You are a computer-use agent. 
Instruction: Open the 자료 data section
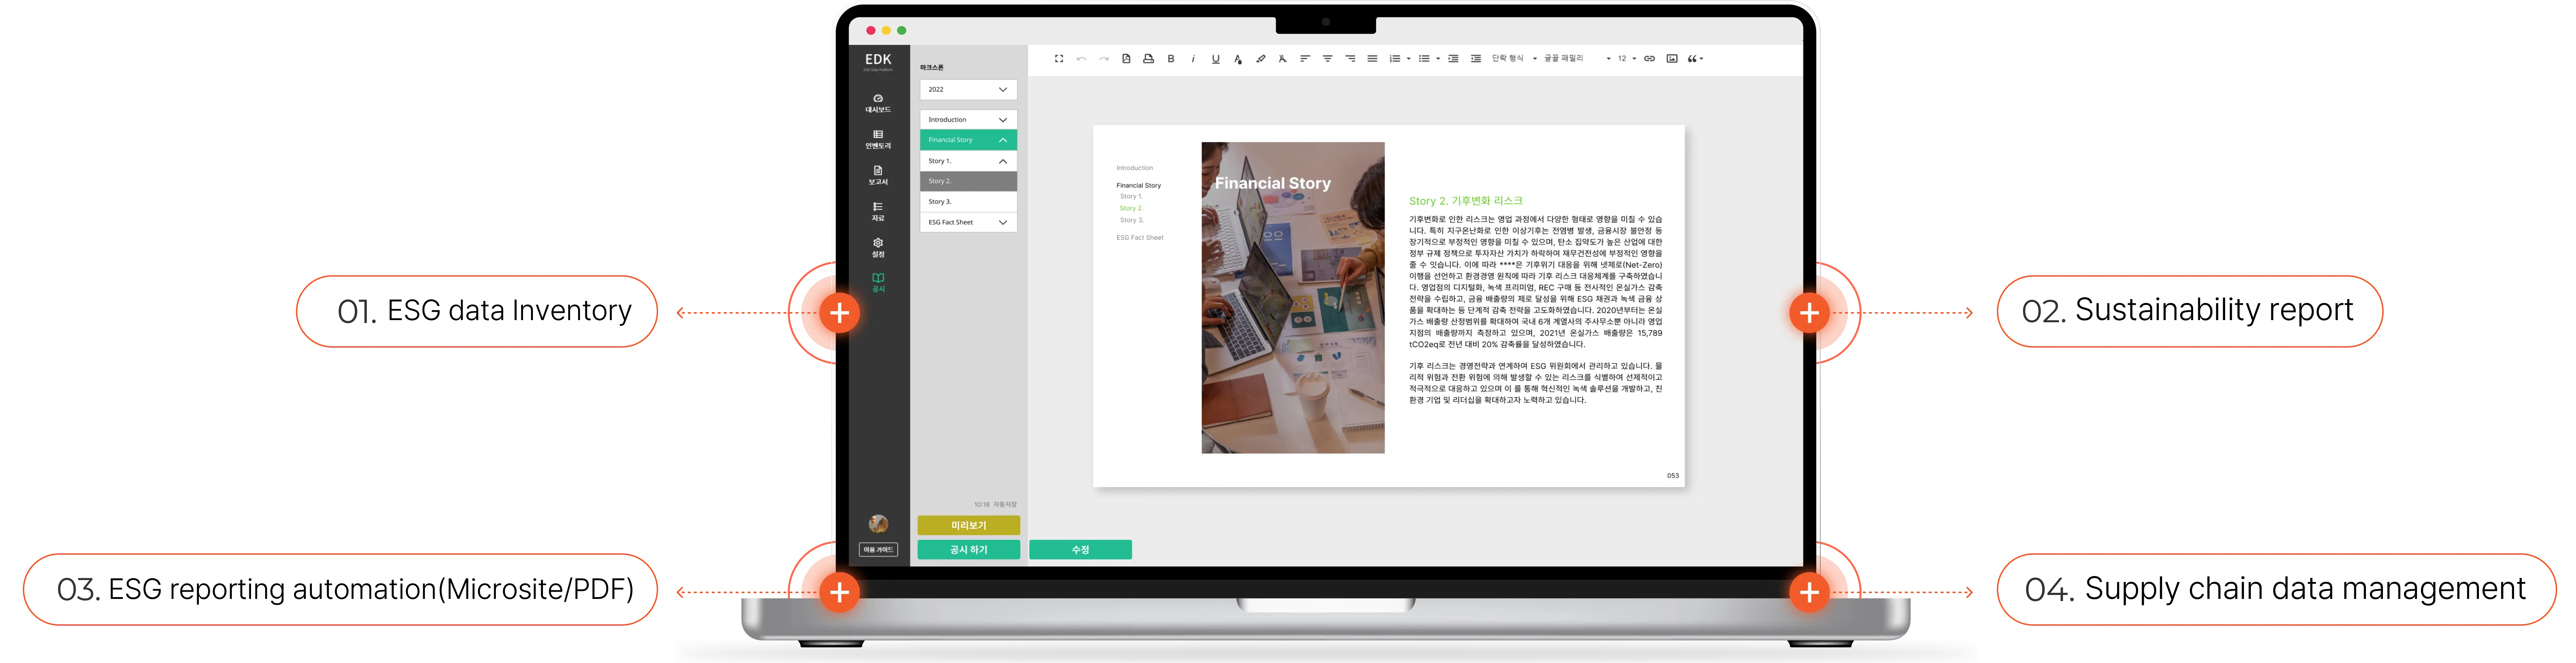[878, 211]
